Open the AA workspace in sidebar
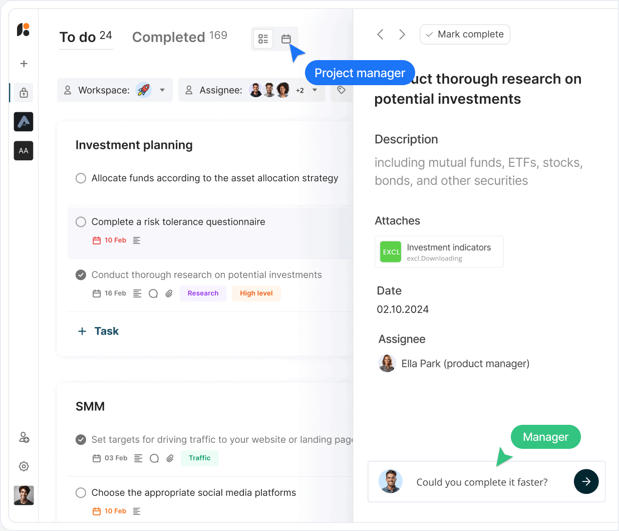 pos(24,151)
